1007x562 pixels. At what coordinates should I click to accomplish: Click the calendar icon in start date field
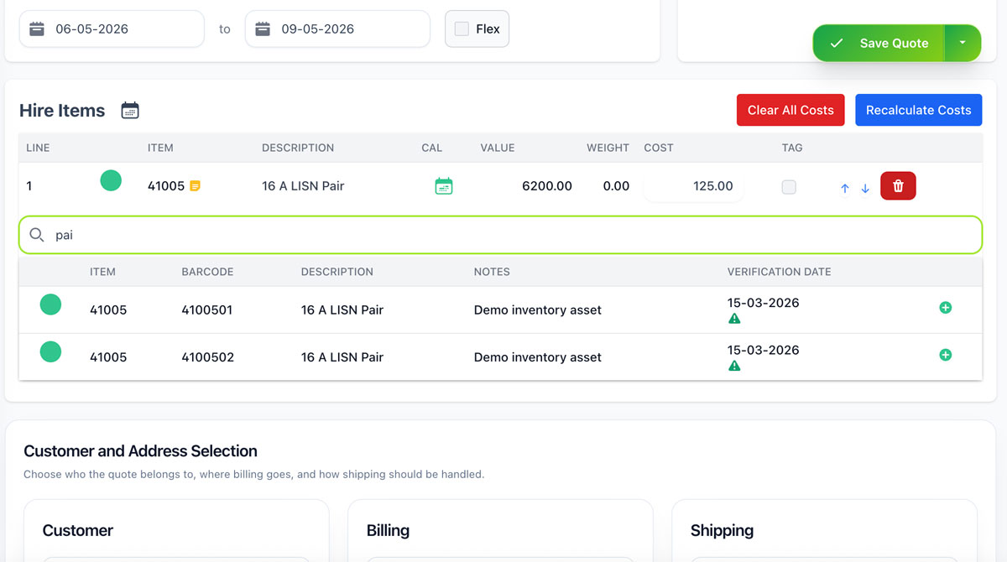[x=36, y=29]
